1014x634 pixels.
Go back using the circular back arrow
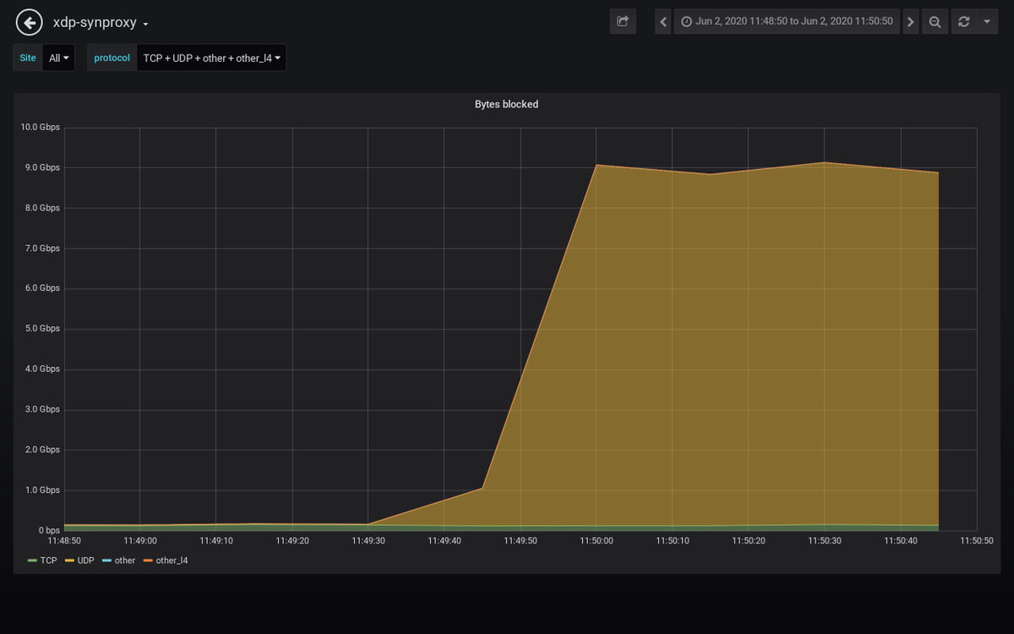[29, 22]
